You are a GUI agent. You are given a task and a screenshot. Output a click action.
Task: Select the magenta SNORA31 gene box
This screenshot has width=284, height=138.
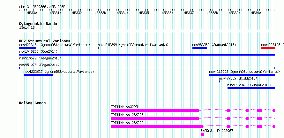tap(202, 134)
